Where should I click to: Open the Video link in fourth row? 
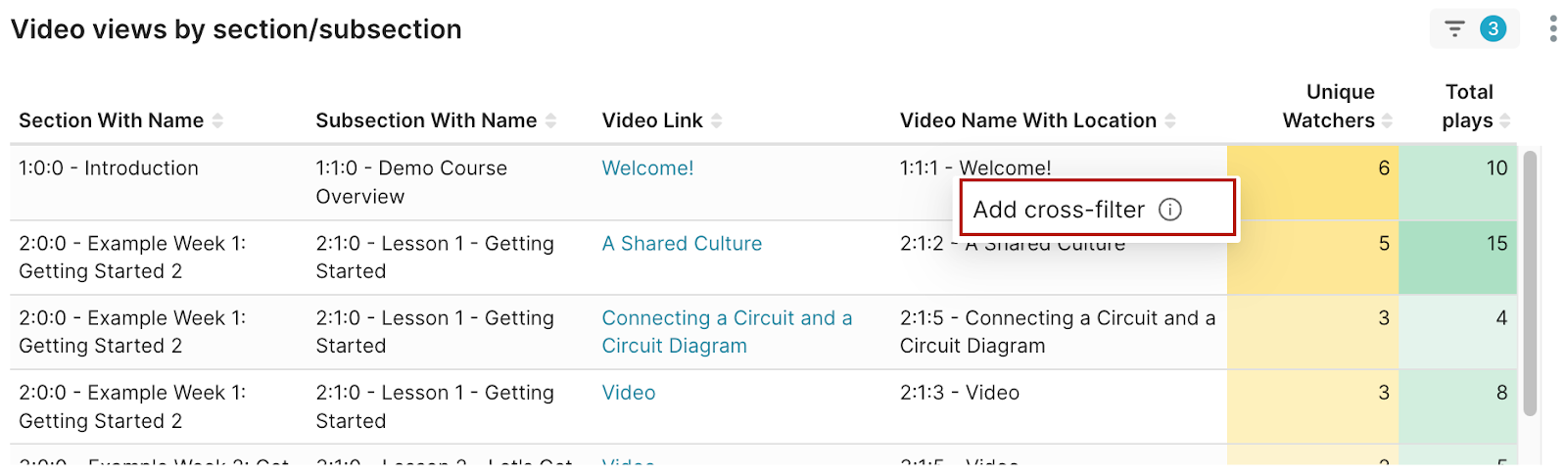pos(629,393)
